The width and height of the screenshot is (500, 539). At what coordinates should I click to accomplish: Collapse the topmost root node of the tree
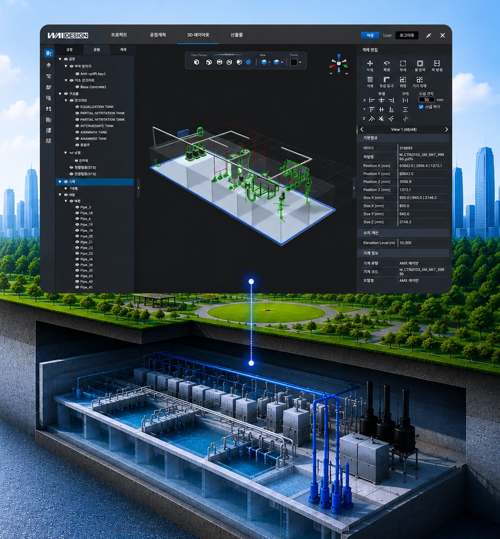(60, 59)
